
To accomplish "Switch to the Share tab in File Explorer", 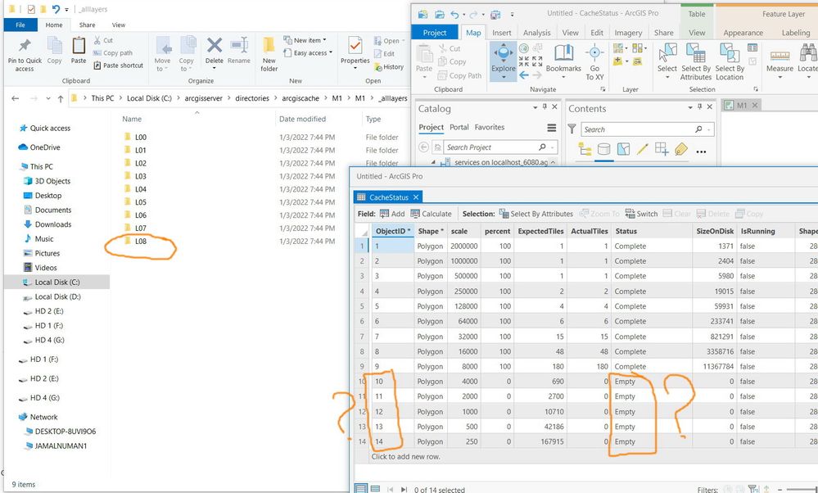I will point(87,25).
